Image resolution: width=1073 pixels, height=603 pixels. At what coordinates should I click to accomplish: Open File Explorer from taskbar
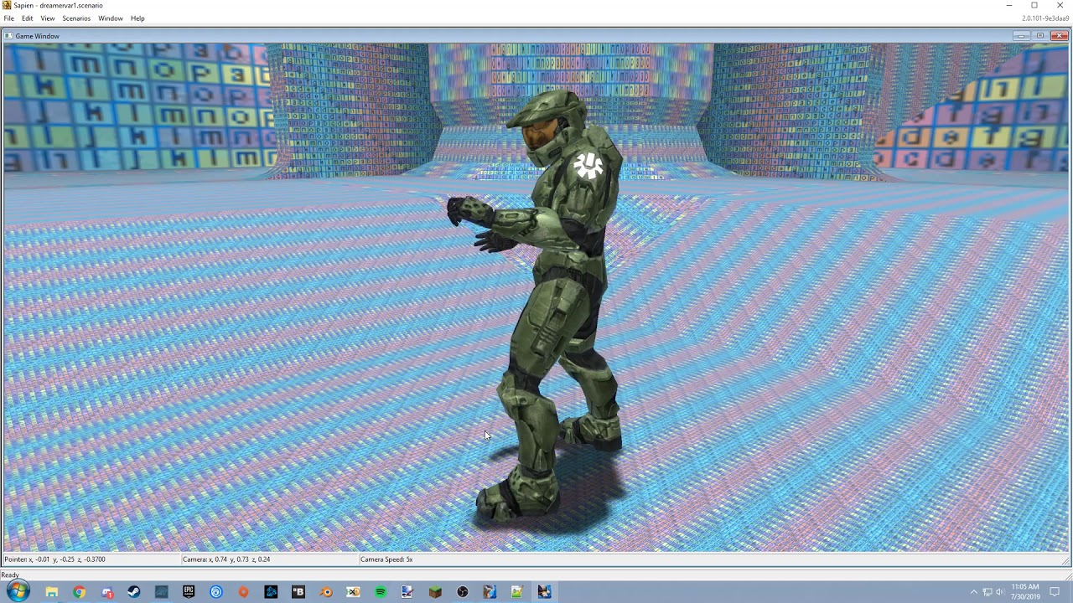coord(52,592)
